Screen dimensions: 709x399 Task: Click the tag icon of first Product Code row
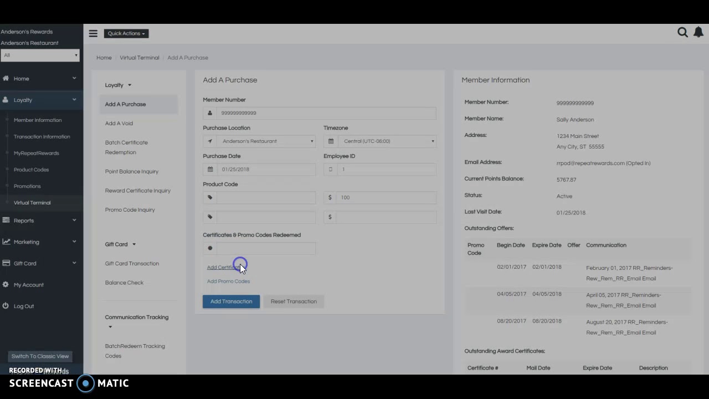point(210,197)
